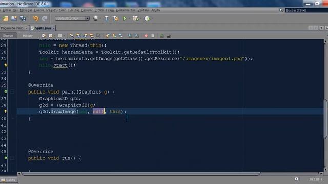Open the Run button dropdown arrow
The image size is (328, 184).
click(x=129, y=19)
